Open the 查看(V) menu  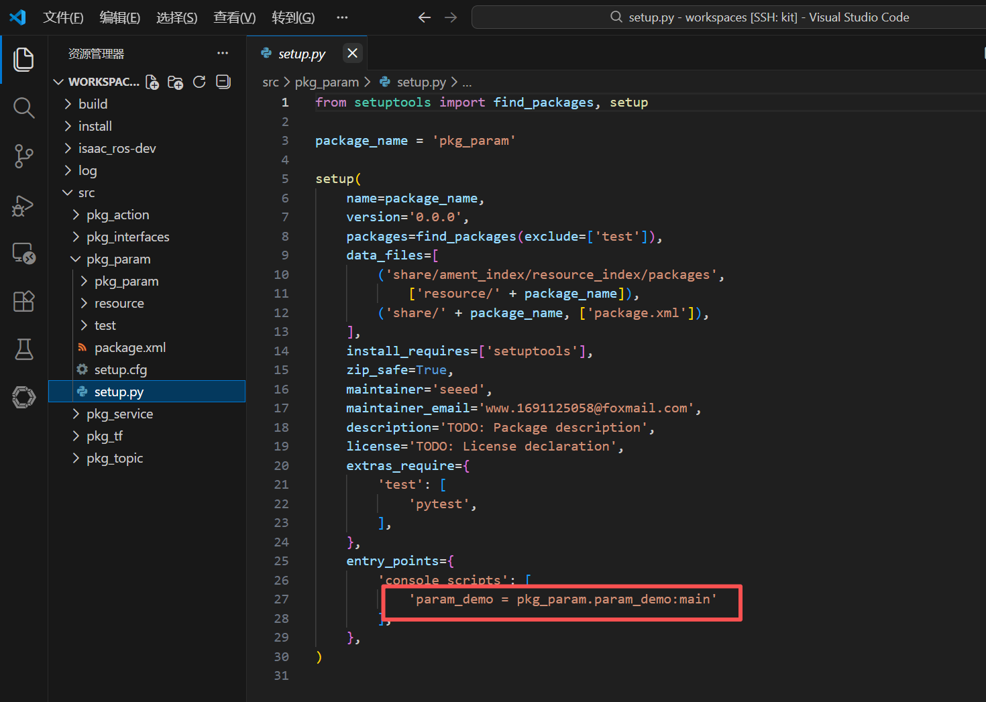[234, 17]
